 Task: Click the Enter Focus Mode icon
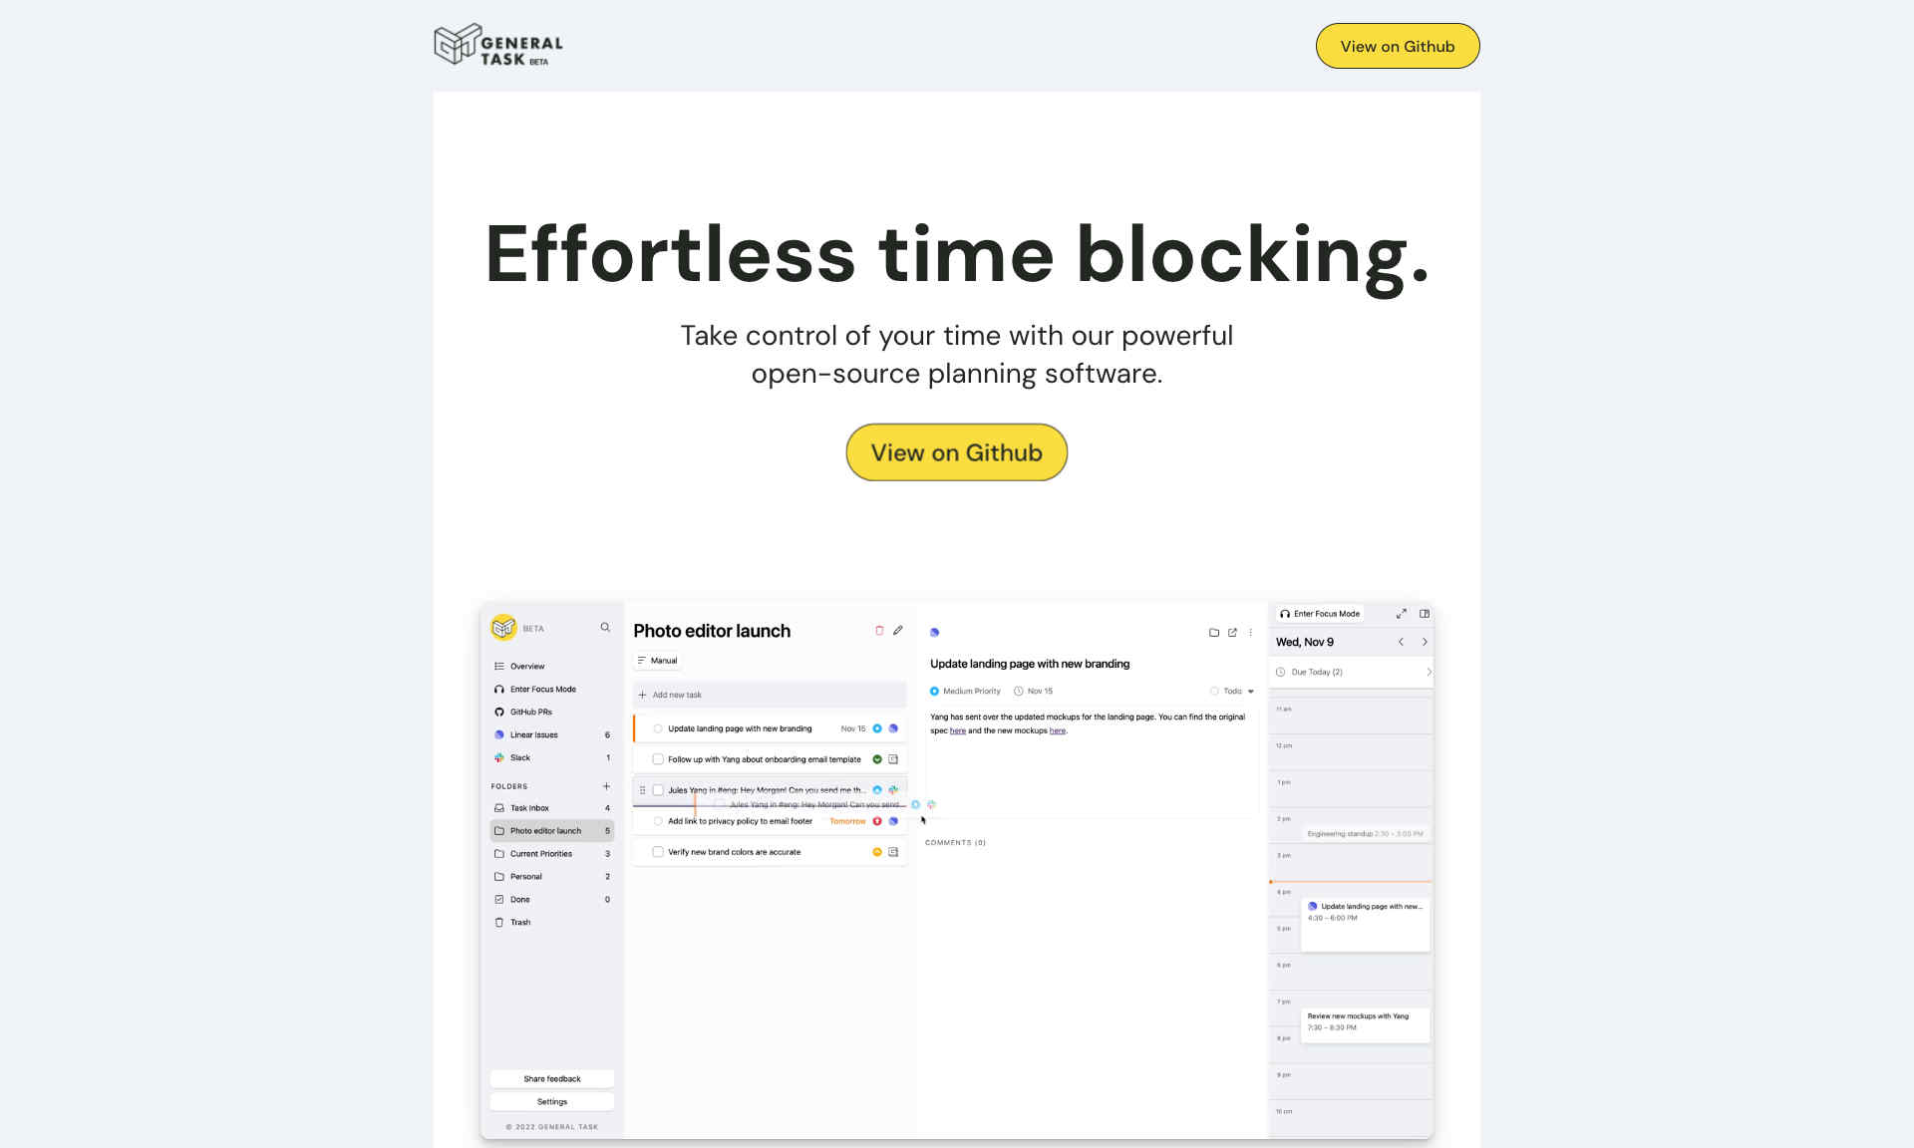(499, 689)
